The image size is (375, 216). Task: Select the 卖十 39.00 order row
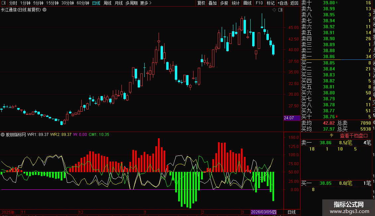[x=336, y=3]
